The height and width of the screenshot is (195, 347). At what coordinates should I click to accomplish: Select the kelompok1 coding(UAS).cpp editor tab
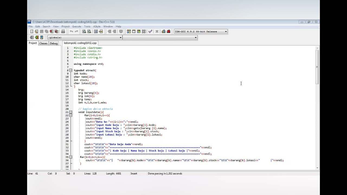pos(80,43)
